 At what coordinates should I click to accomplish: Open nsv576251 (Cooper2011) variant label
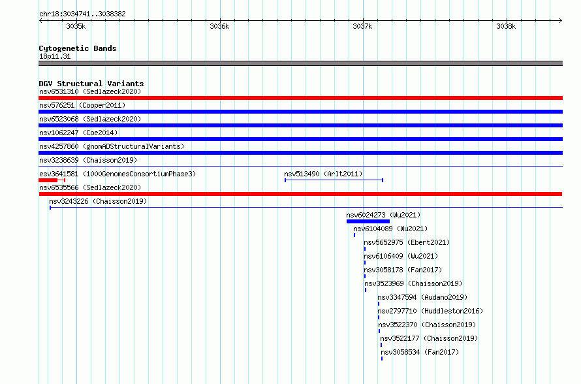coord(82,105)
